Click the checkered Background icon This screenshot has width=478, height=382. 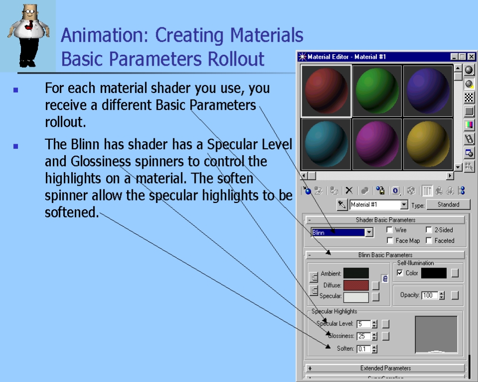[x=469, y=97]
